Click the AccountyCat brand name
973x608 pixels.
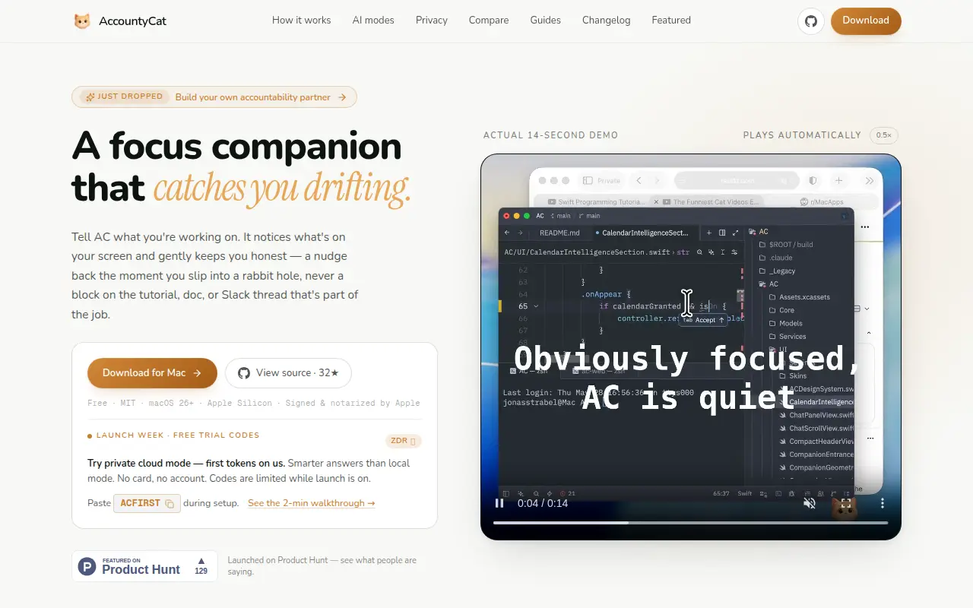(x=132, y=21)
